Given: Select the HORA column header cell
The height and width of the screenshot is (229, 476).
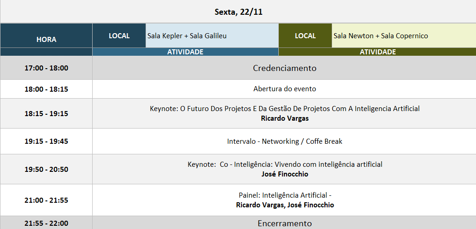Looking at the screenshot, I should click(x=46, y=40).
